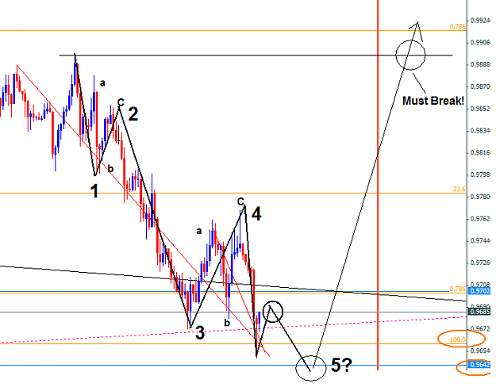Click the 0.9888 price axis label
Image resolution: width=496 pixels, height=391 pixels.
(x=480, y=64)
